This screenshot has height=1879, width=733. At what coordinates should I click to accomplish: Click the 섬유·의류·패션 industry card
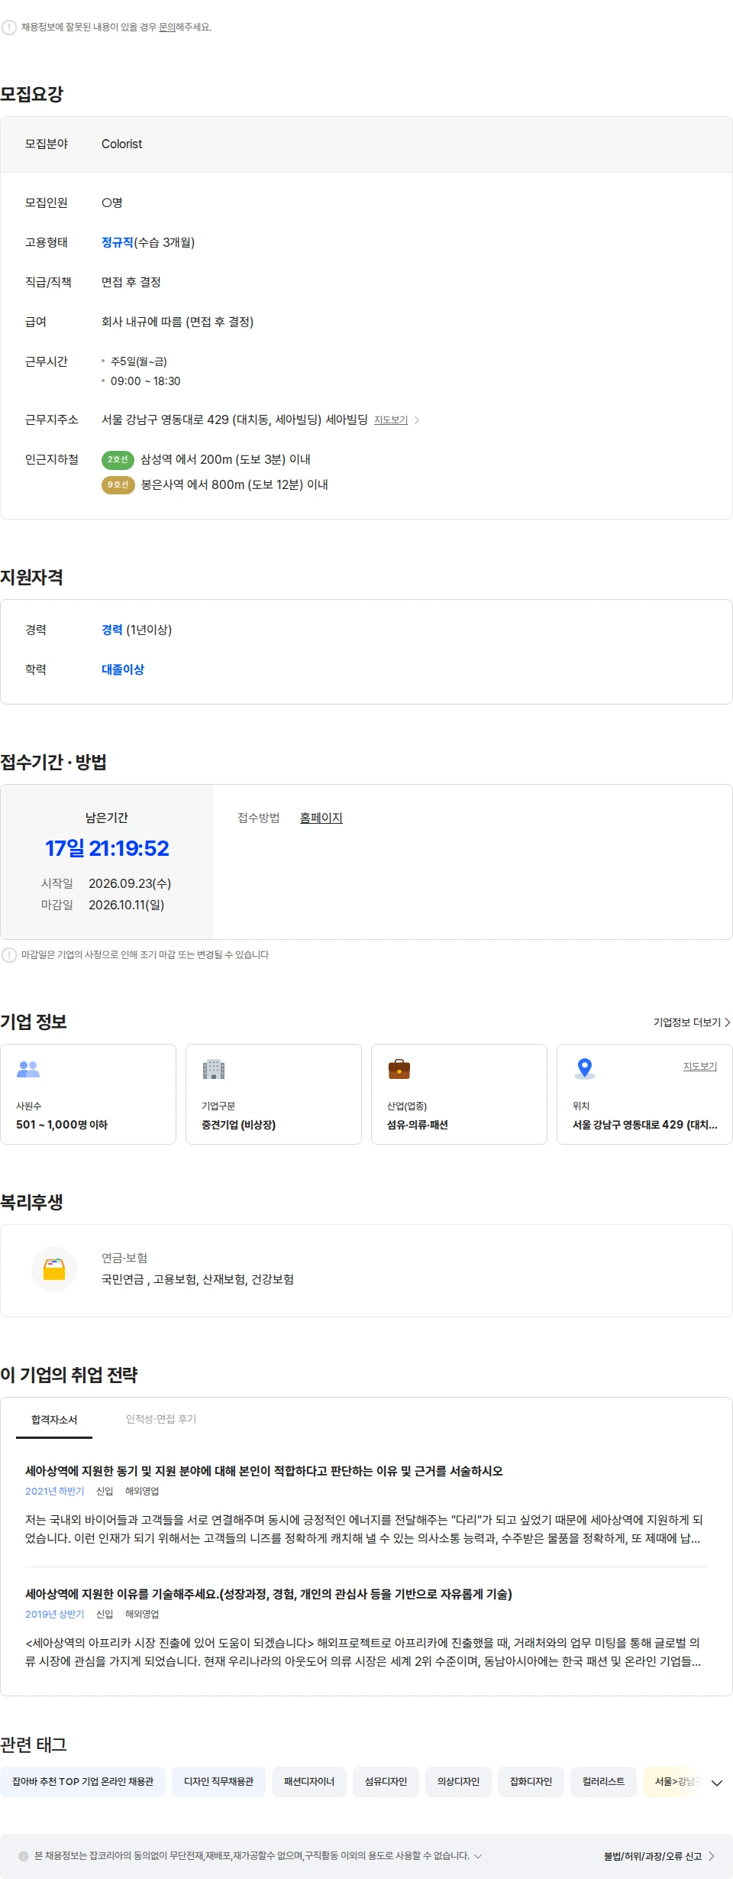459,1094
